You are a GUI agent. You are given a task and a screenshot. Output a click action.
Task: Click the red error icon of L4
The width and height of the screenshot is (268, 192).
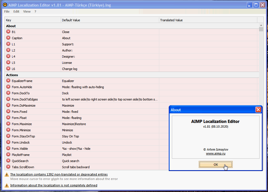(8, 56)
